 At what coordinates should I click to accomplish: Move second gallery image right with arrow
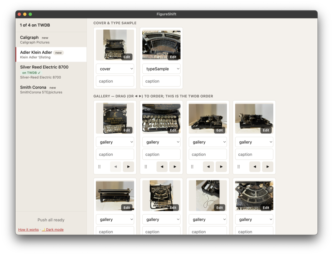tap(175, 167)
